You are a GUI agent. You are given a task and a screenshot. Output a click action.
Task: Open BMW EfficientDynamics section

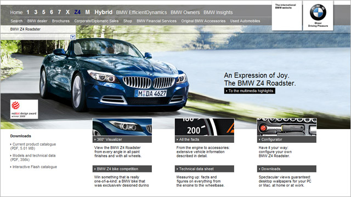click(141, 13)
